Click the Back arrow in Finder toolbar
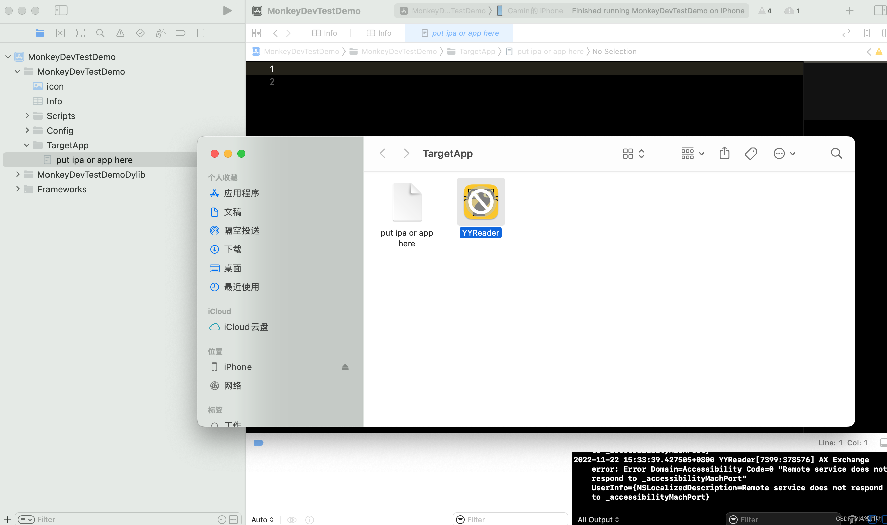This screenshot has width=887, height=525. 382,153
